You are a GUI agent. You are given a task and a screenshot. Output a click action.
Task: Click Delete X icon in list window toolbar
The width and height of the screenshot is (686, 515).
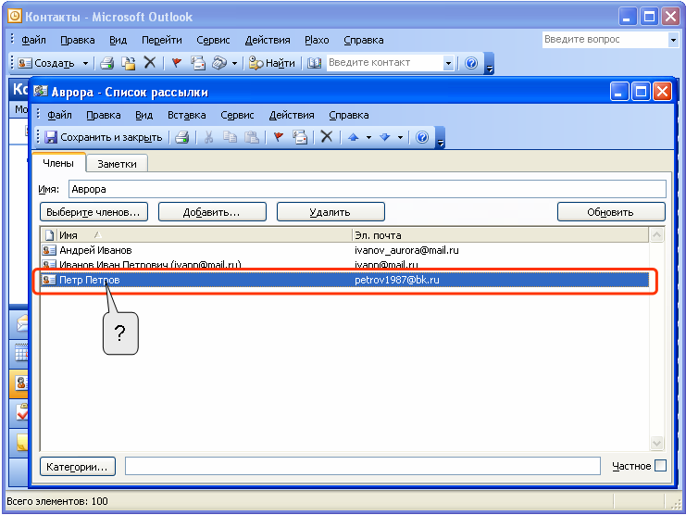[x=327, y=137]
